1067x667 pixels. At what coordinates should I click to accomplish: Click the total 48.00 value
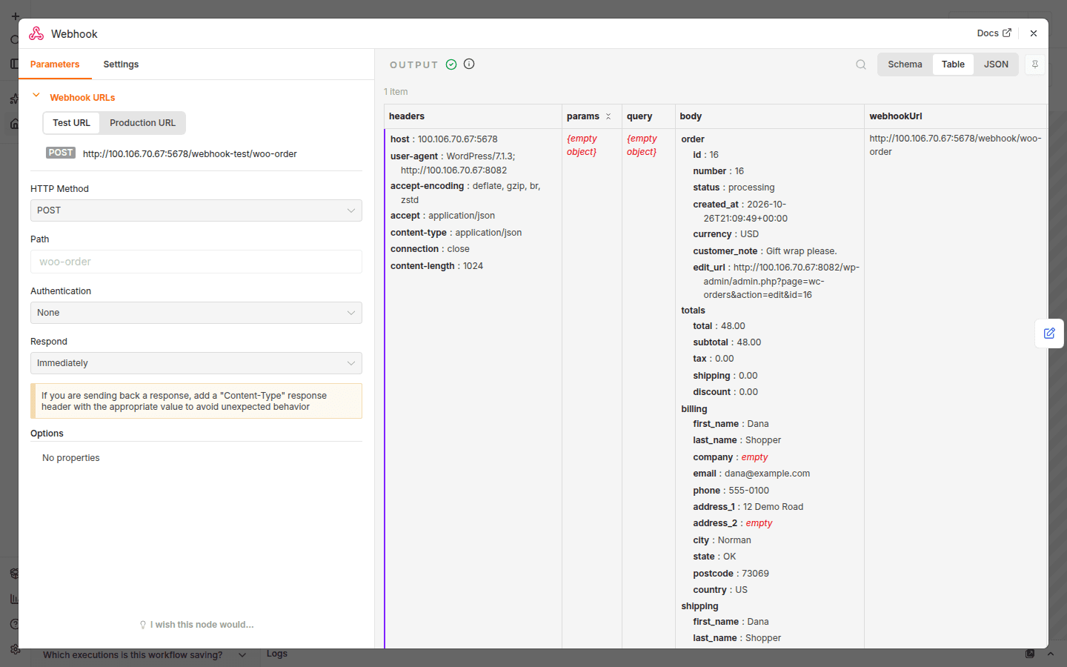pyautogui.click(x=733, y=326)
